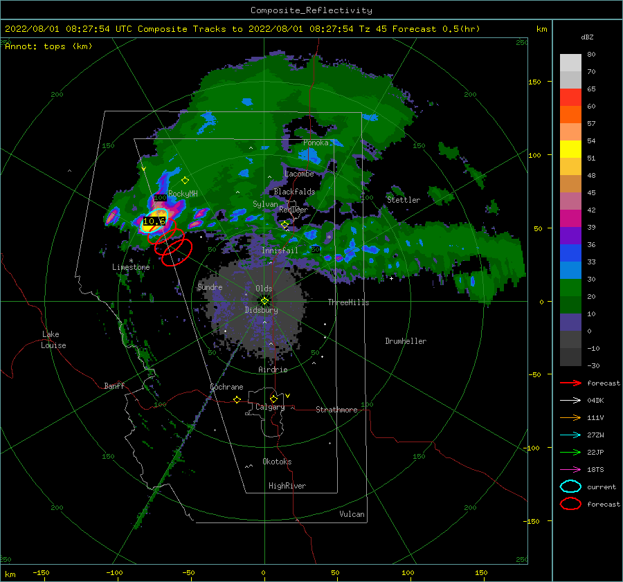The width and height of the screenshot is (623, 582).
Task: Click the magenta 18TS arrow legend
Action: (x=570, y=470)
